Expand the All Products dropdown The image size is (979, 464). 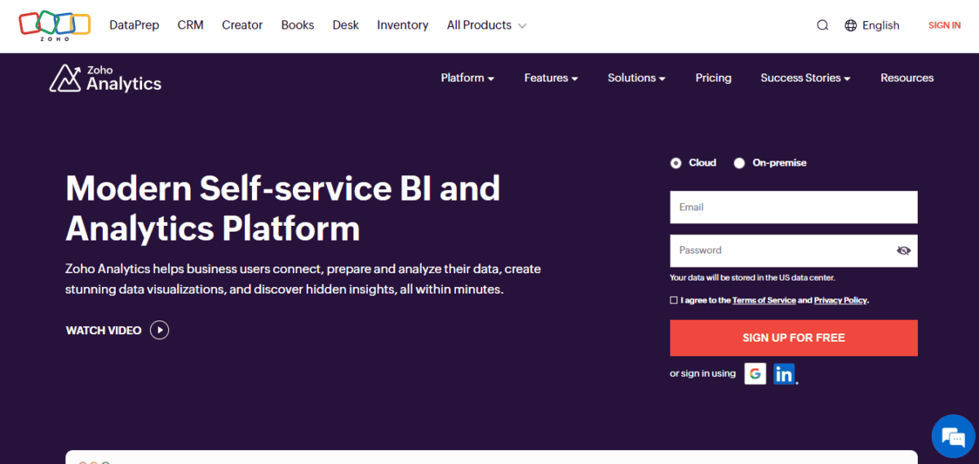486,25
